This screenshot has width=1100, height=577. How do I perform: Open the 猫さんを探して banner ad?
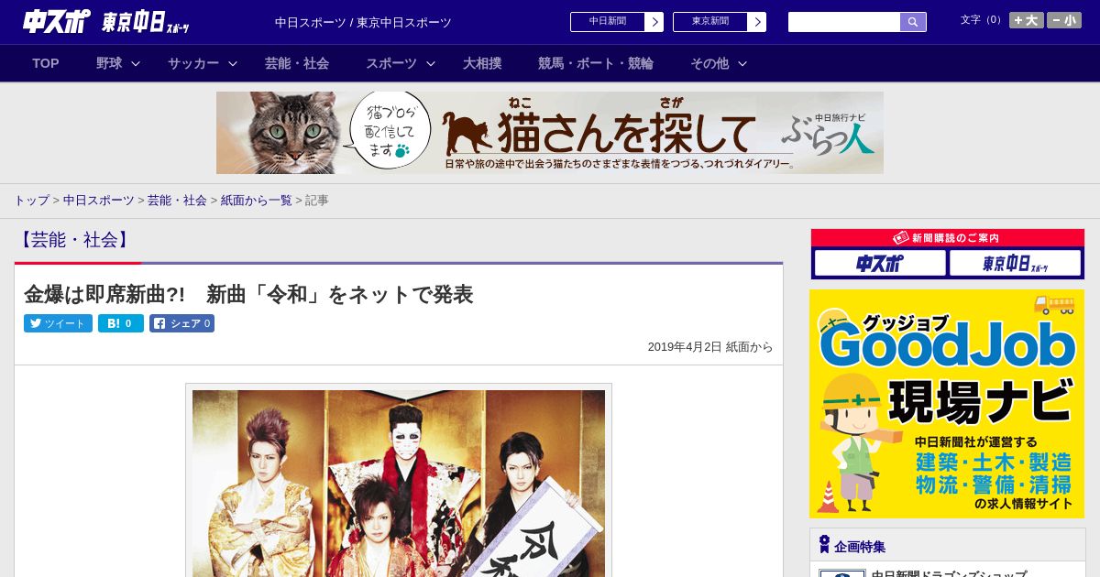(x=550, y=133)
